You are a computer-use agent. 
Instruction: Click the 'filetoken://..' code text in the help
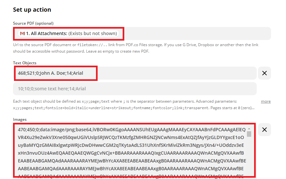(x=92, y=45)
